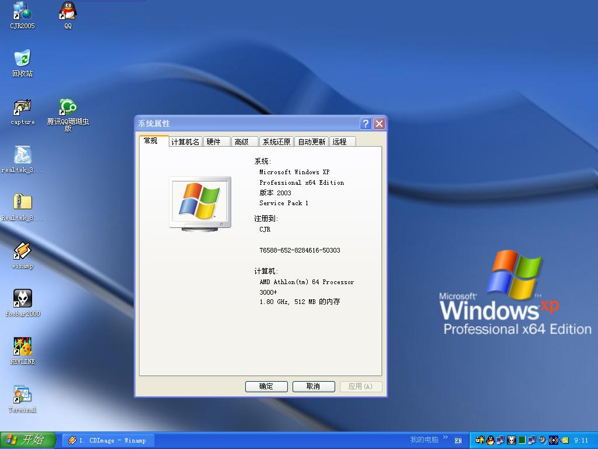This screenshot has width=598, height=449.
Task: Click the green CPU monitor tray icon
Action: click(522, 440)
